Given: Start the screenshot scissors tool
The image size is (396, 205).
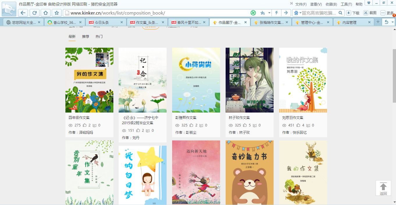Looking at the screenshot, I should click(x=366, y=13).
